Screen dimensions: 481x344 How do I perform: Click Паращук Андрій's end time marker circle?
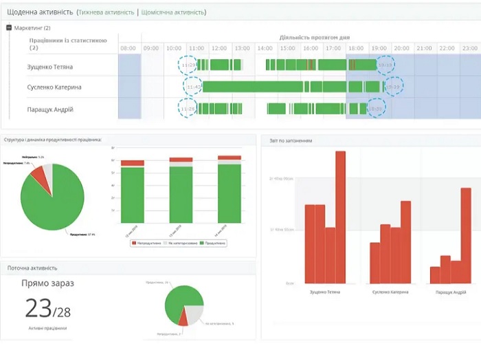[x=376, y=109]
